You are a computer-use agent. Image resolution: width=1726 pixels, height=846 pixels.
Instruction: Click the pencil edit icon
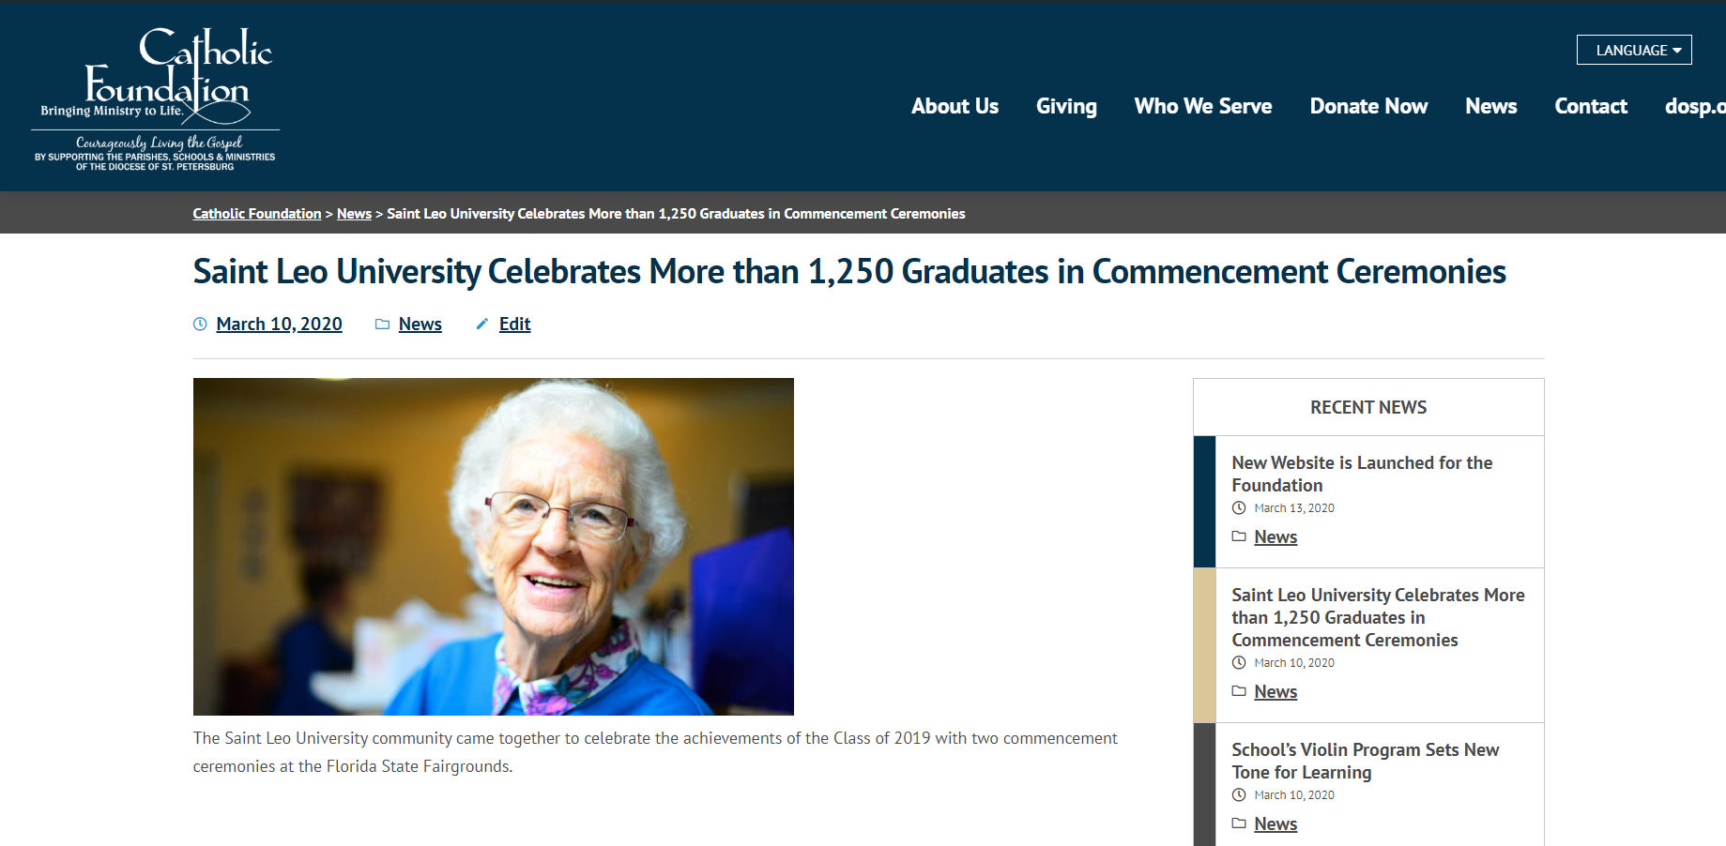pyautogui.click(x=482, y=325)
